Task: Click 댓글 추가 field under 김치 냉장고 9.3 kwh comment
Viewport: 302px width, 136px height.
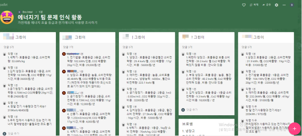Action: tap(192, 110)
